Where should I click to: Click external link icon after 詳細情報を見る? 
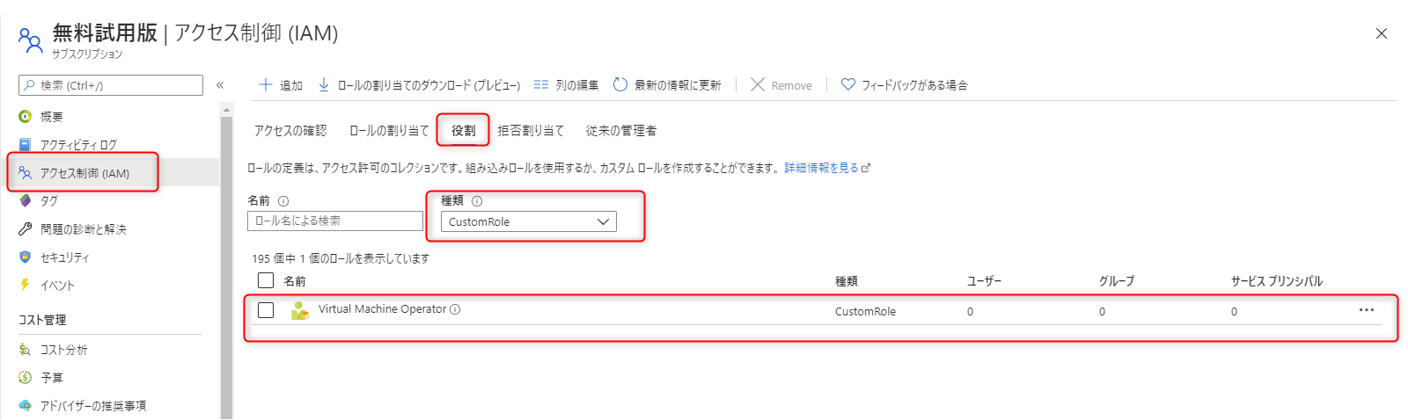pyautogui.click(x=866, y=168)
